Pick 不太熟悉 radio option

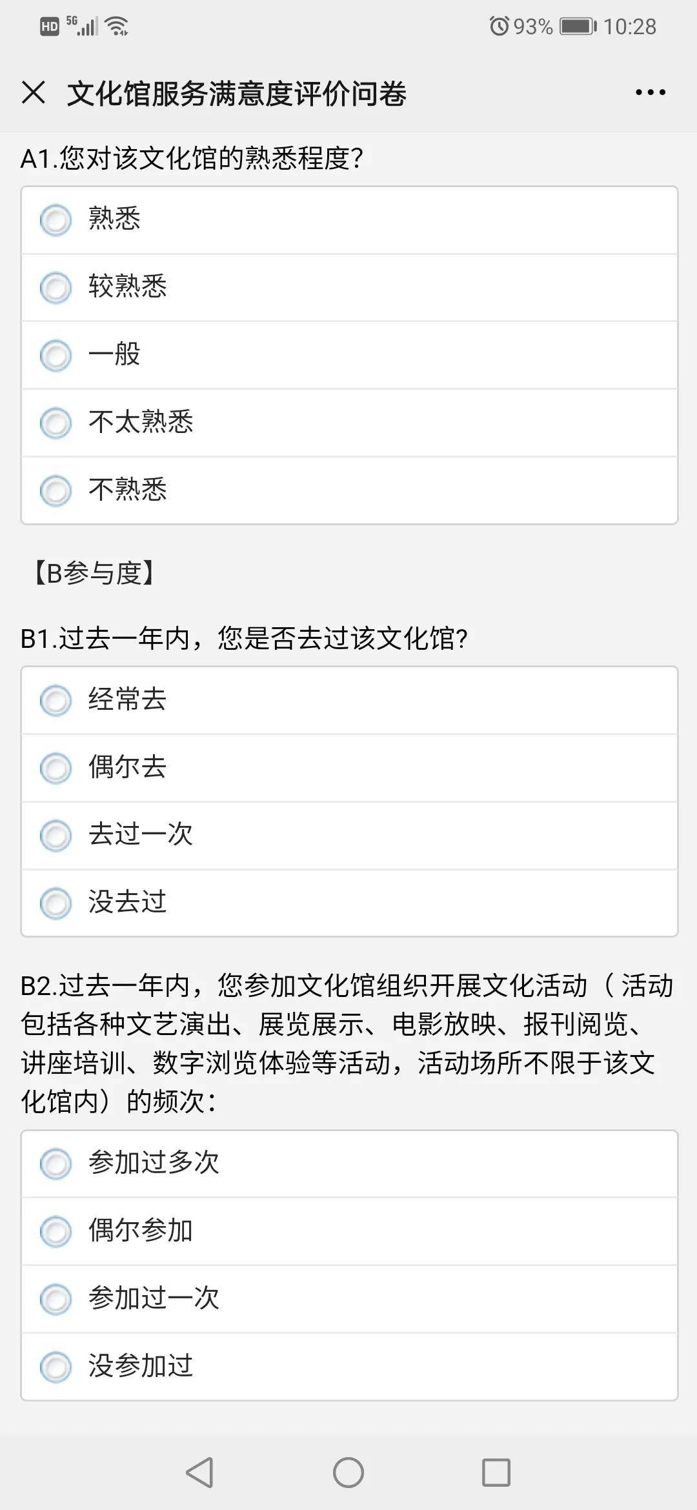coord(56,423)
